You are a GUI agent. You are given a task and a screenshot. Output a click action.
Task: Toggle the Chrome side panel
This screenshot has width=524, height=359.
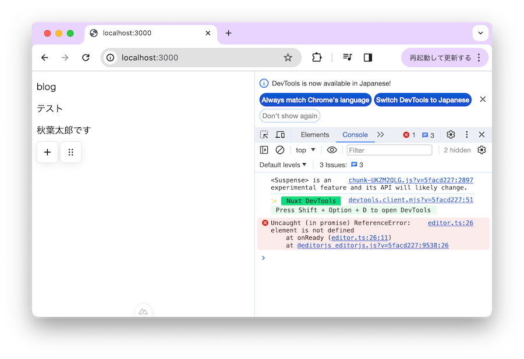pyautogui.click(x=368, y=58)
